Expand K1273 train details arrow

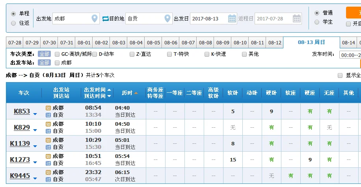pos(35,162)
